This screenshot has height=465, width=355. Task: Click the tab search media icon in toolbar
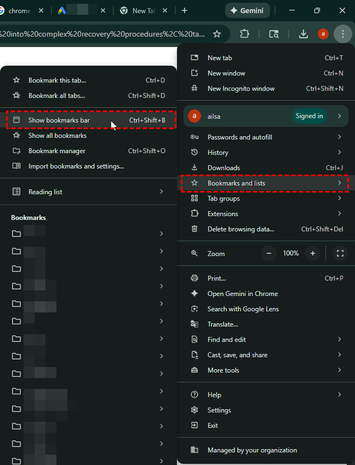[x=274, y=34]
